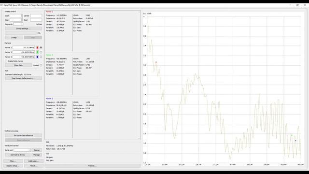Click the NanoVNA Saver title bar icon
309x174 pixels.
point(1,5)
